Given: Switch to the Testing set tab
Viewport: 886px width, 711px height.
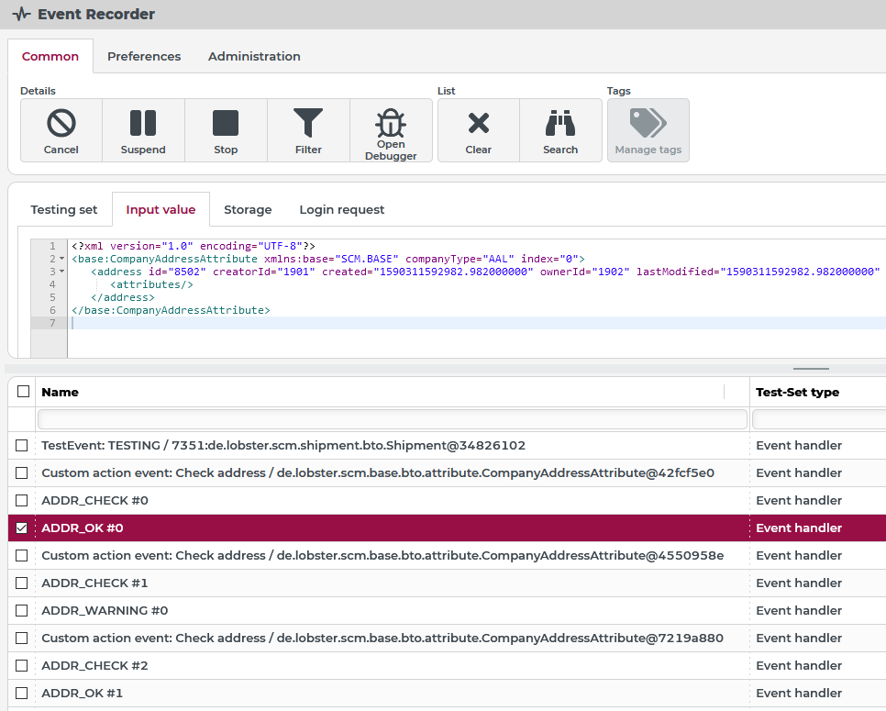Looking at the screenshot, I should [64, 210].
